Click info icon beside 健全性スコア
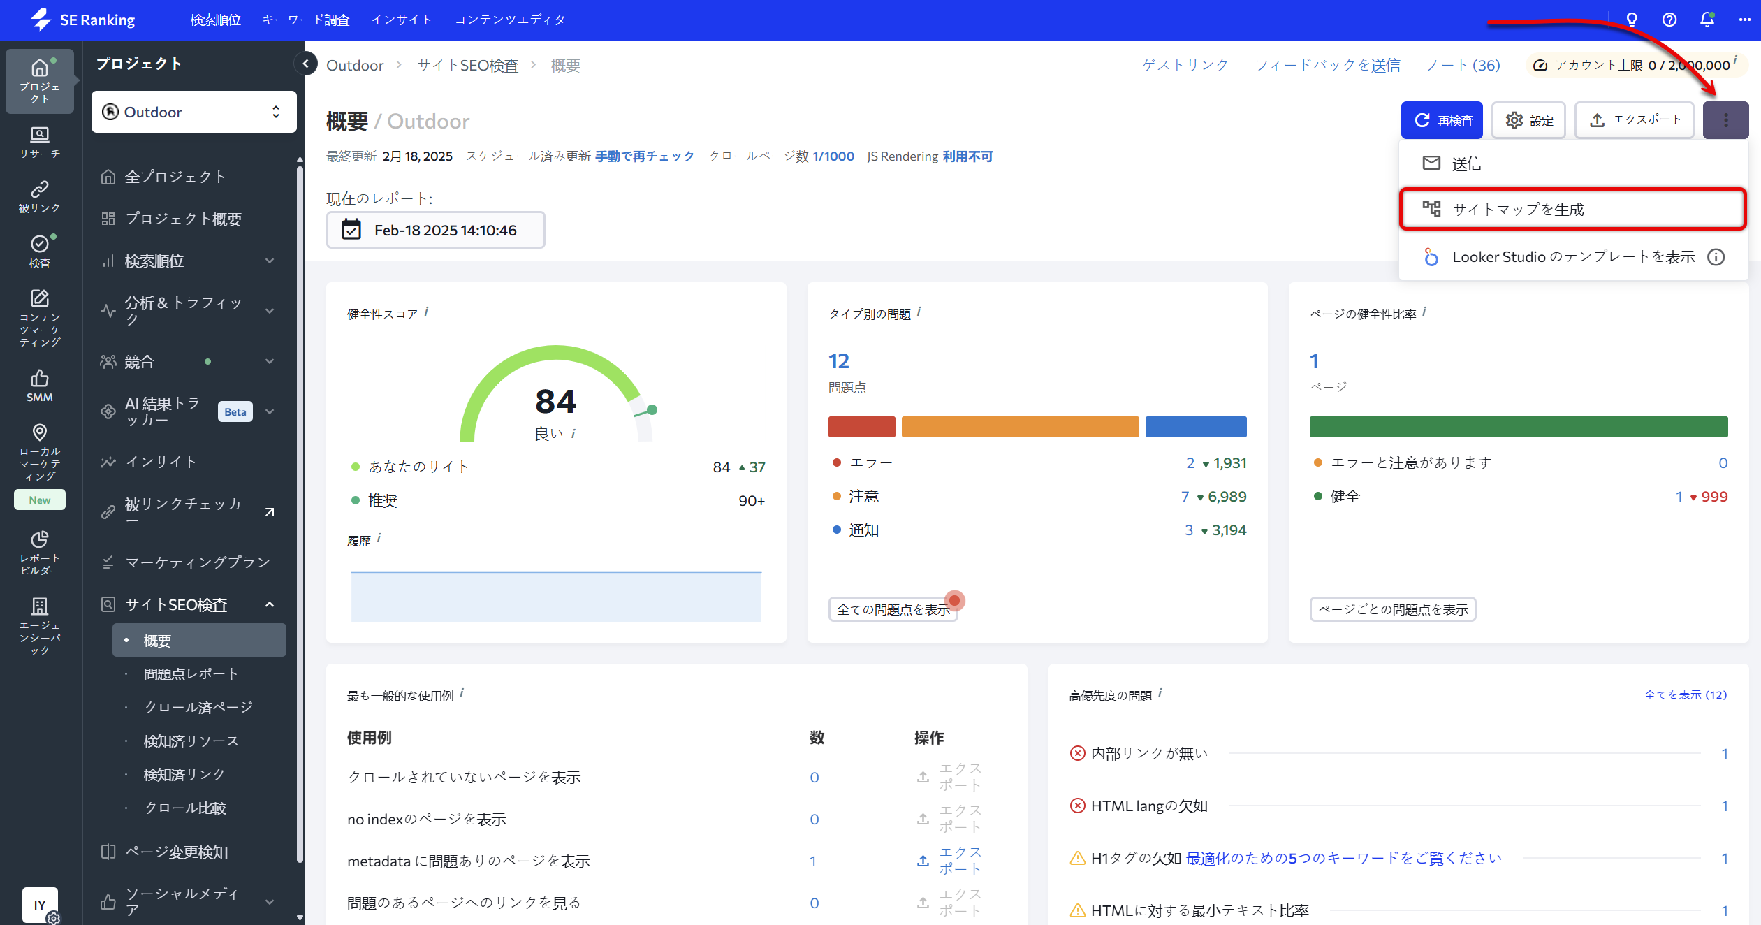 (427, 312)
